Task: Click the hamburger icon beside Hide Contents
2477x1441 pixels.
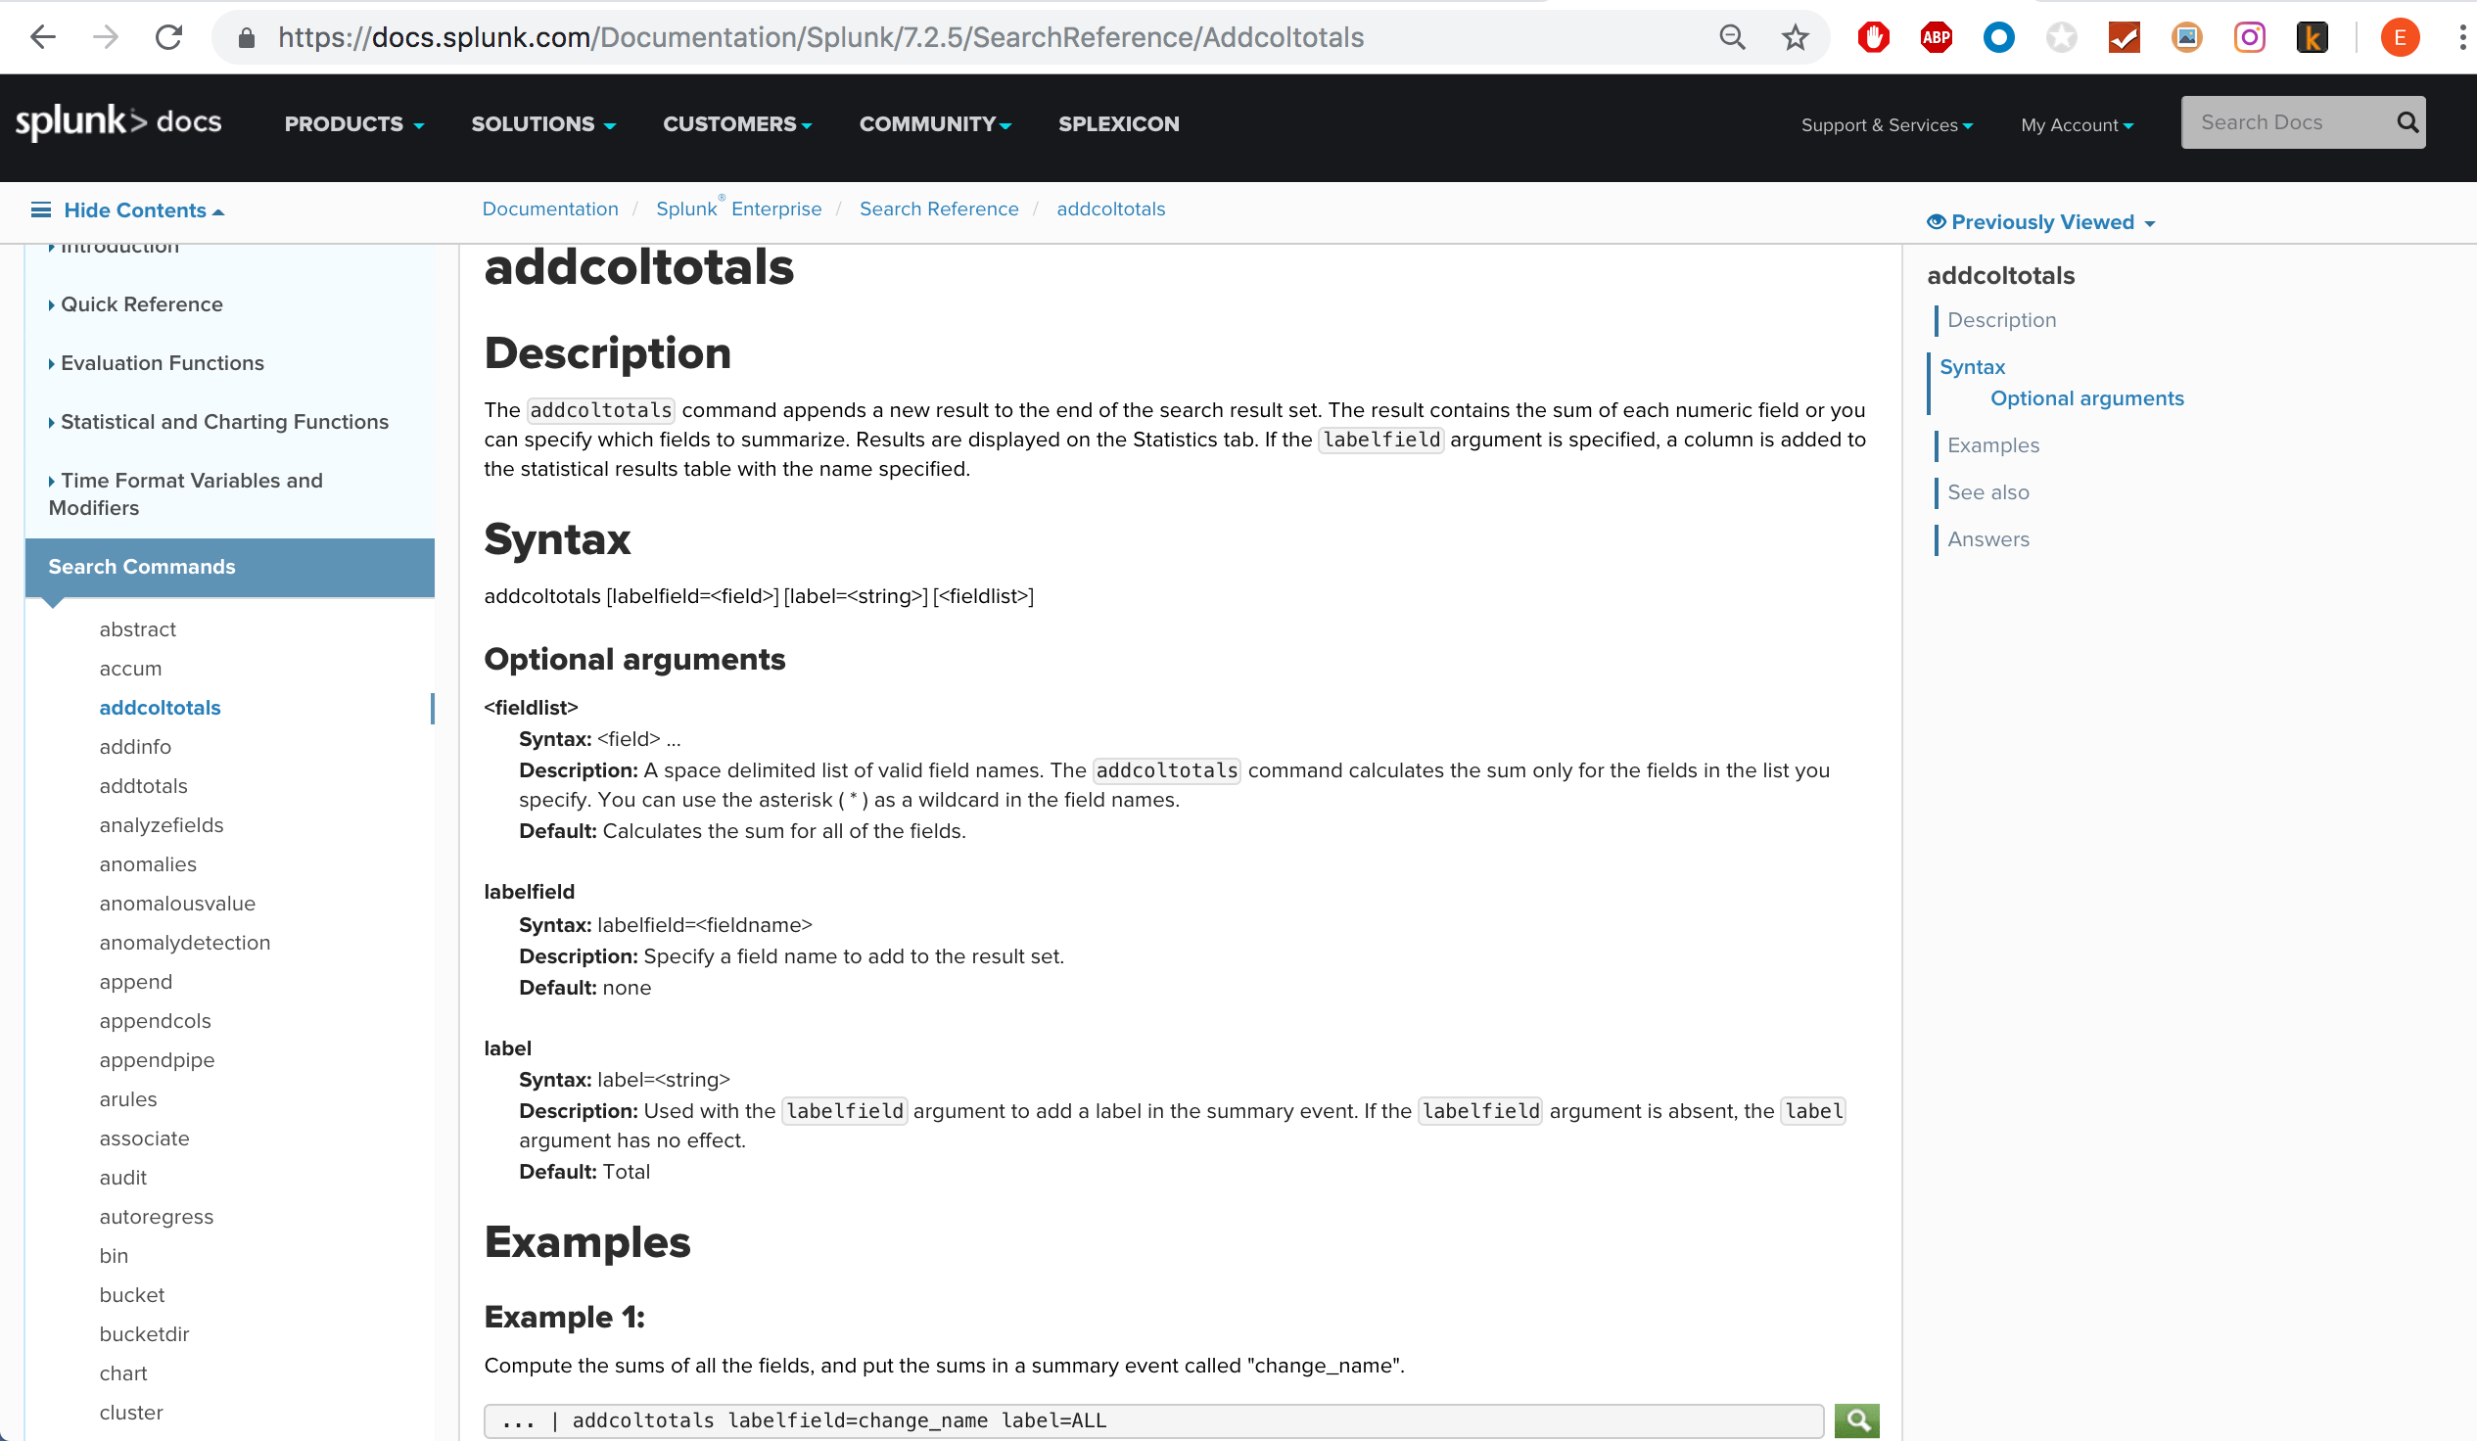Action: [x=40, y=209]
